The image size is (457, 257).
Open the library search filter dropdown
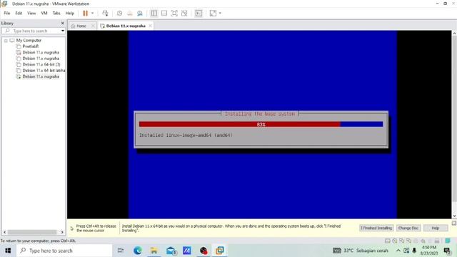[63, 31]
